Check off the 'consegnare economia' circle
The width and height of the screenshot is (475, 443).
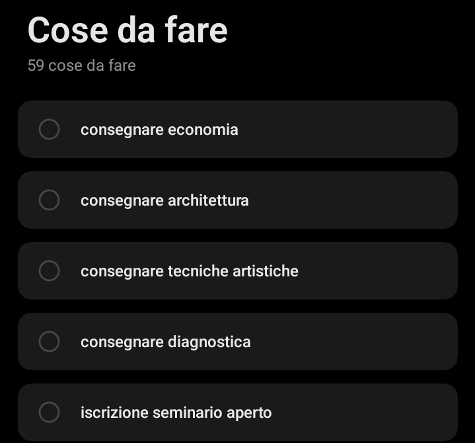[49, 129]
